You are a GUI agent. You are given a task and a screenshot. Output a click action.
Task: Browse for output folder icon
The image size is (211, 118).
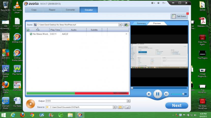click(120, 107)
